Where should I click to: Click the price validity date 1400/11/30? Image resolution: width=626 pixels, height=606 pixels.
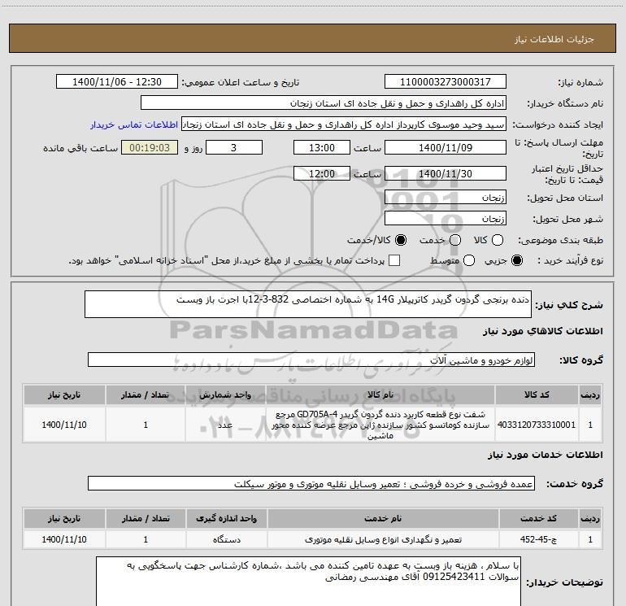(446, 173)
